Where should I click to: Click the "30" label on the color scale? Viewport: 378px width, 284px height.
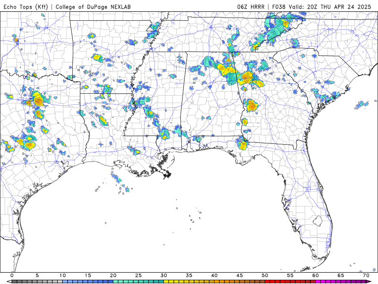[163, 275]
